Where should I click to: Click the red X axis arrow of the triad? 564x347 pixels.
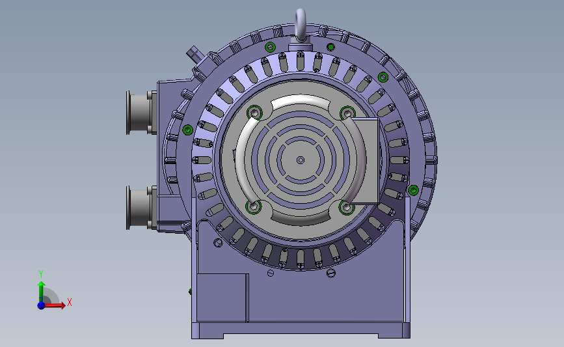coord(54,305)
